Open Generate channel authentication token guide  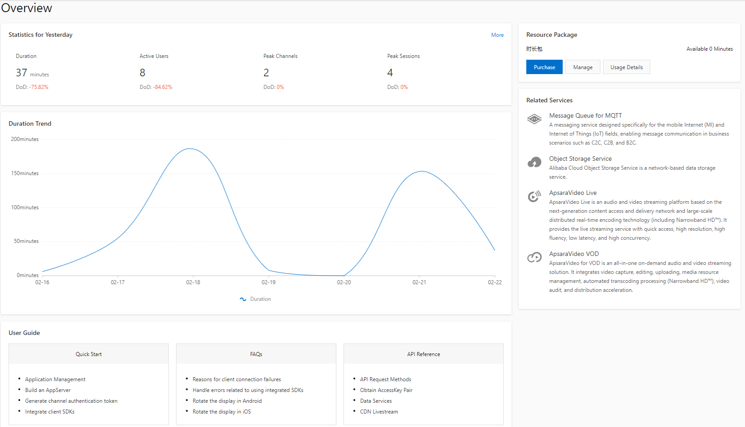(71, 401)
